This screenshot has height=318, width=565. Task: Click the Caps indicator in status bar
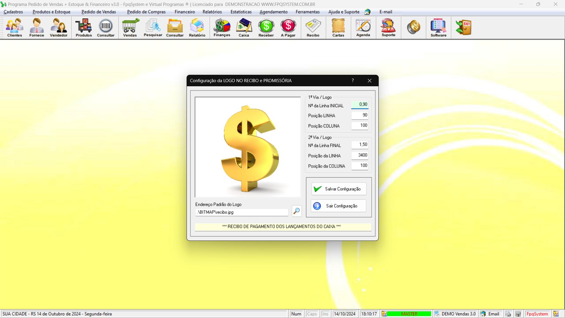click(x=312, y=314)
